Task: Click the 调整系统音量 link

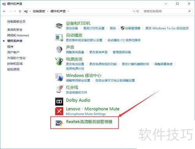Action: pyautogui.click(x=75, y=52)
